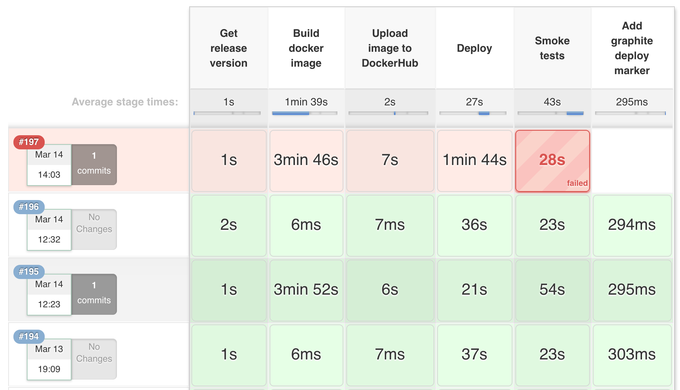Click the Deploy stage column header
The image size is (680, 390).
coord(474,48)
